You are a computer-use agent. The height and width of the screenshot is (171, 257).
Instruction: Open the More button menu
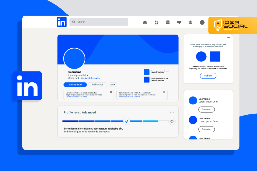coord(113,84)
